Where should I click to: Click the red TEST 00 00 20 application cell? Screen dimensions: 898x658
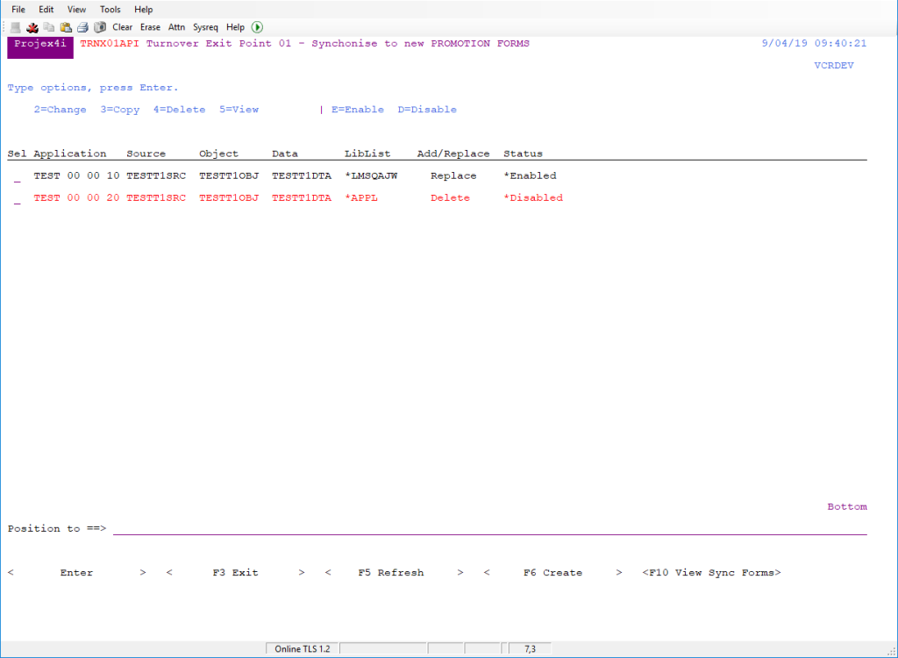point(77,197)
